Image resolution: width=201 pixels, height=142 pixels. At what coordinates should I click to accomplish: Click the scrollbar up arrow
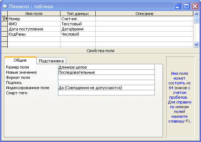click(x=196, y=14)
